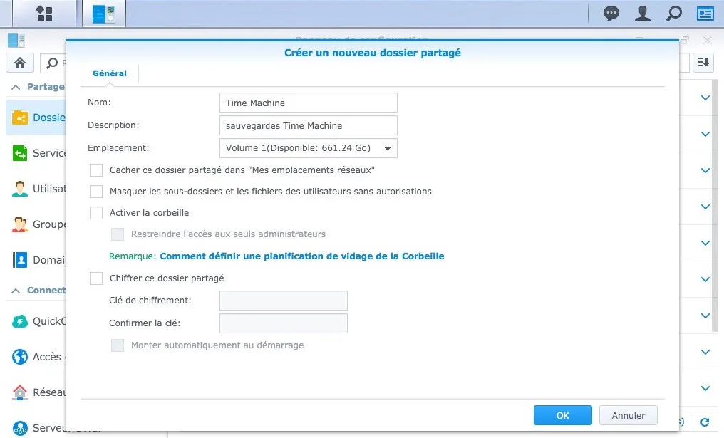The height and width of the screenshot is (438, 724).
Task: Click the Nom field containing Time Machine
Action: coord(308,103)
